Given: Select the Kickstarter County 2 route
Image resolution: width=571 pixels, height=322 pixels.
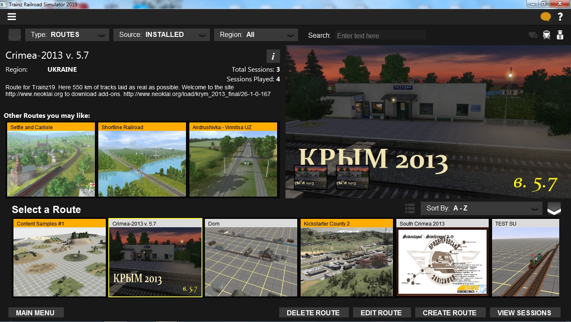Looking at the screenshot, I should [x=347, y=257].
